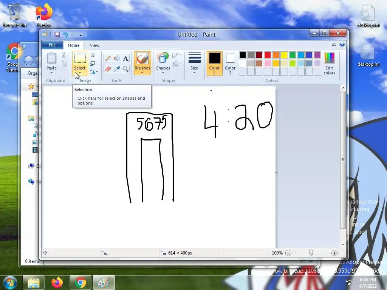This screenshot has height=290, width=387.
Task: Pick the black swatch in the palette
Action: pos(243,55)
